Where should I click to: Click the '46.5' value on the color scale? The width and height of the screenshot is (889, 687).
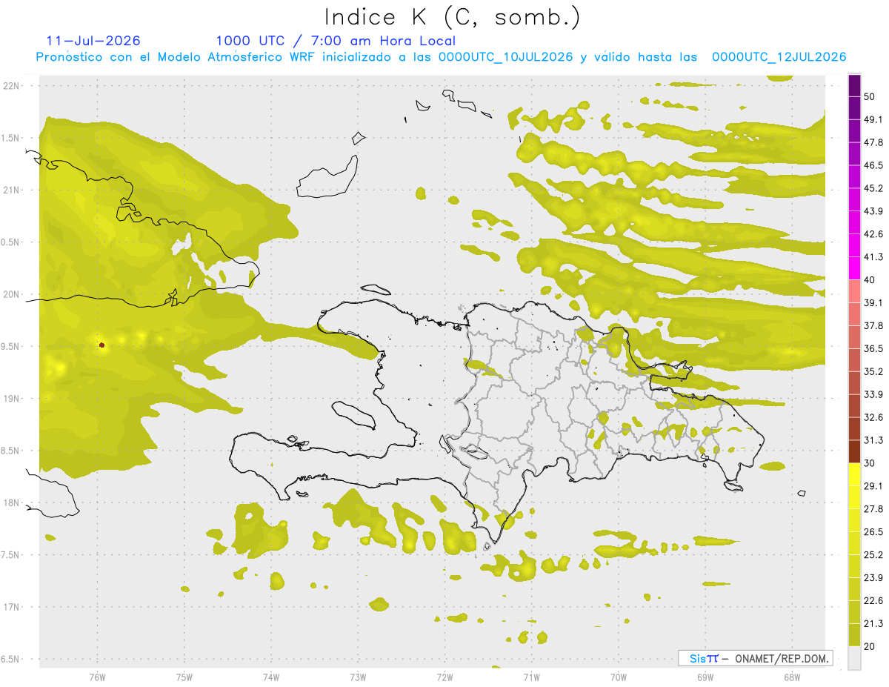tap(874, 165)
